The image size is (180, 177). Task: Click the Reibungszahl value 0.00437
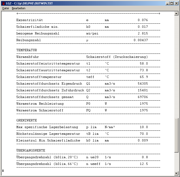click(141, 40)
